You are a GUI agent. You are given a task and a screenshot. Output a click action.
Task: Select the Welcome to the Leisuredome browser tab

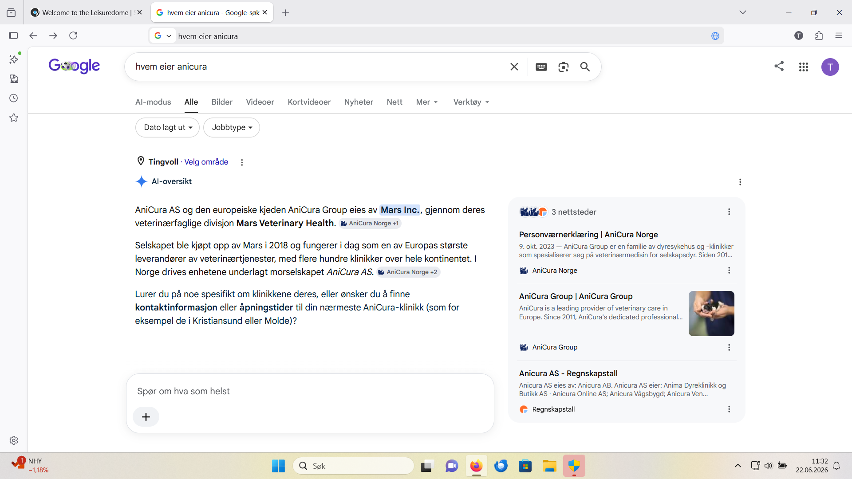click(86, 12)
